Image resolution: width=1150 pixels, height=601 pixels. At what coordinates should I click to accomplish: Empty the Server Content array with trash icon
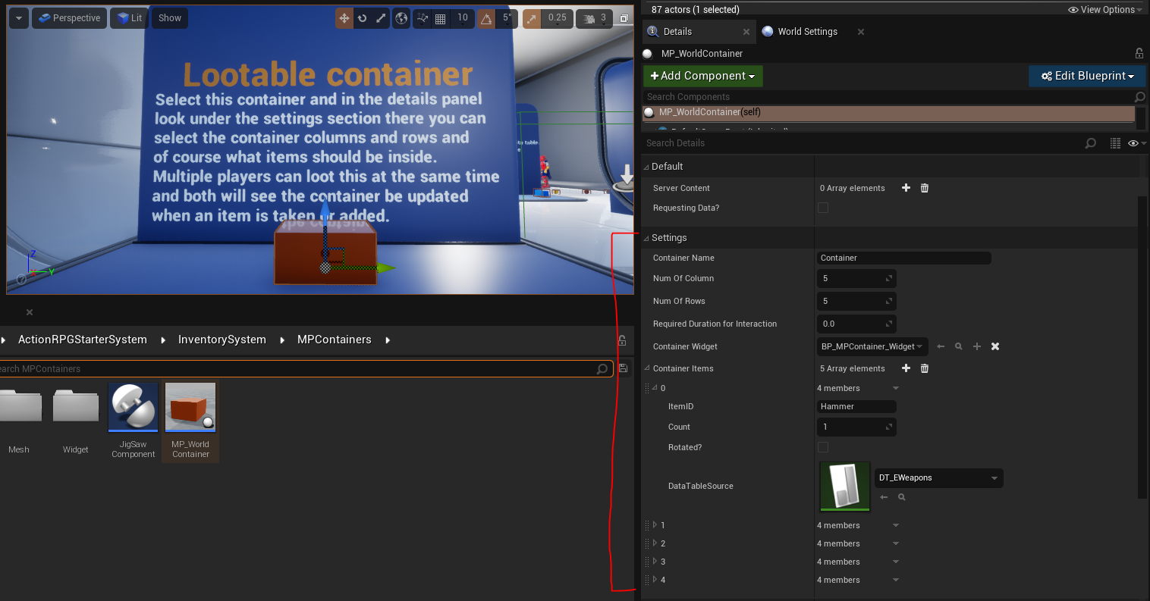(x=925, y=188)
